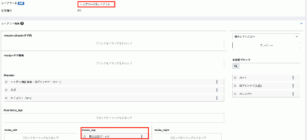Image resolution: width=307 pixels, height=140 pixels.
Task: Open the three-dot menu for ログインナビ(共通)
Action: point(293,86)
